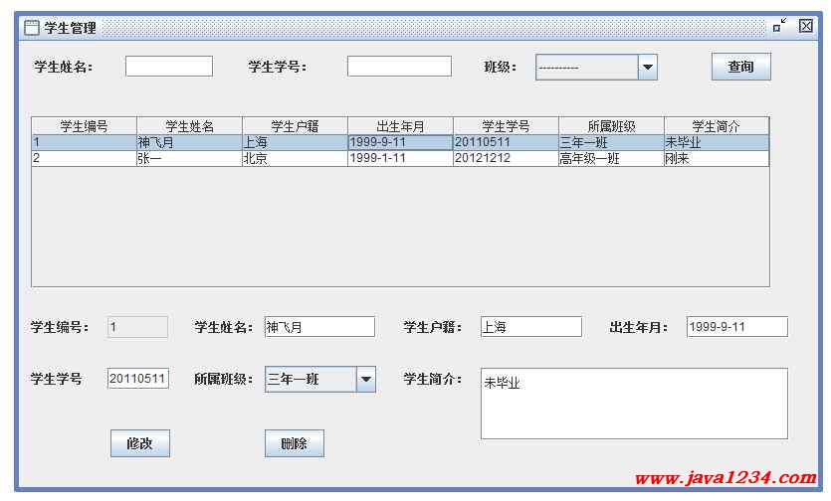Click the 20121212 cell in the table
831x501 pixels.
(x=506, y=158)
